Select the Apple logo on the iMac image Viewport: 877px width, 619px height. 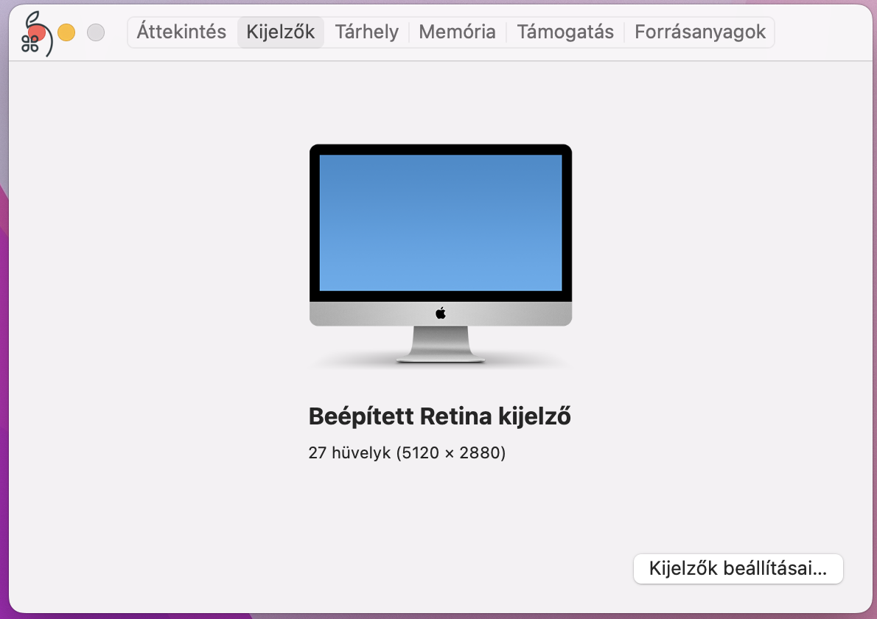click(x=440, y=312)
